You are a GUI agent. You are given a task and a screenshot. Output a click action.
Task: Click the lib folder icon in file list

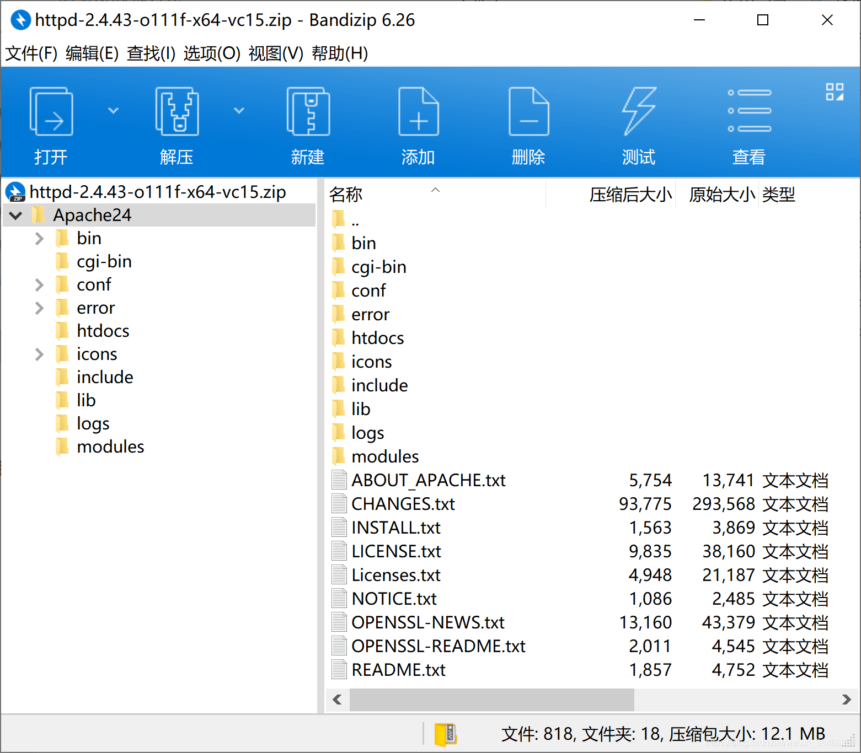click(339, 408)
